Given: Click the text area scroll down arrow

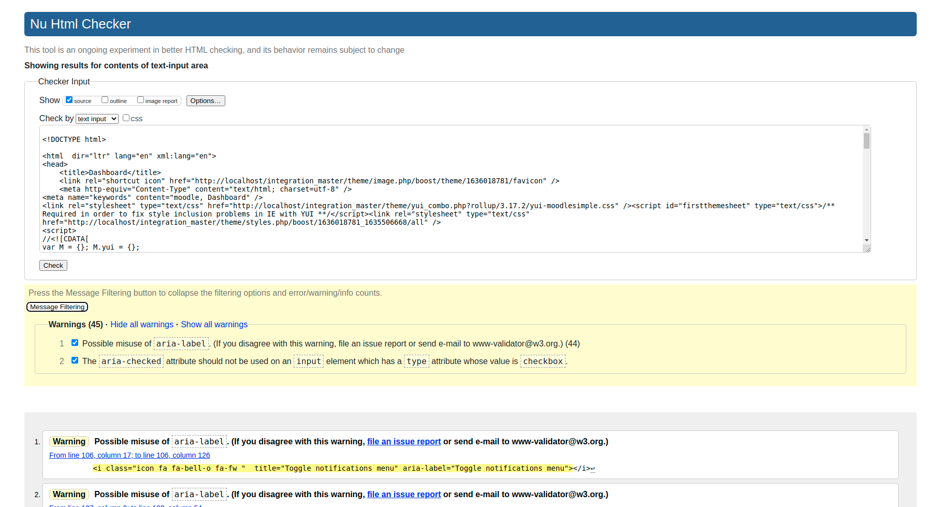Looking at the screenshot, I should pos(866,240).
